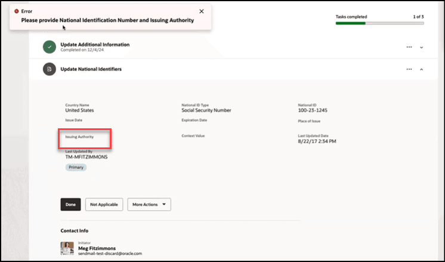Click the Place of Issue label
This screenshot has width=445, height=262.
(x=309, y=121)
